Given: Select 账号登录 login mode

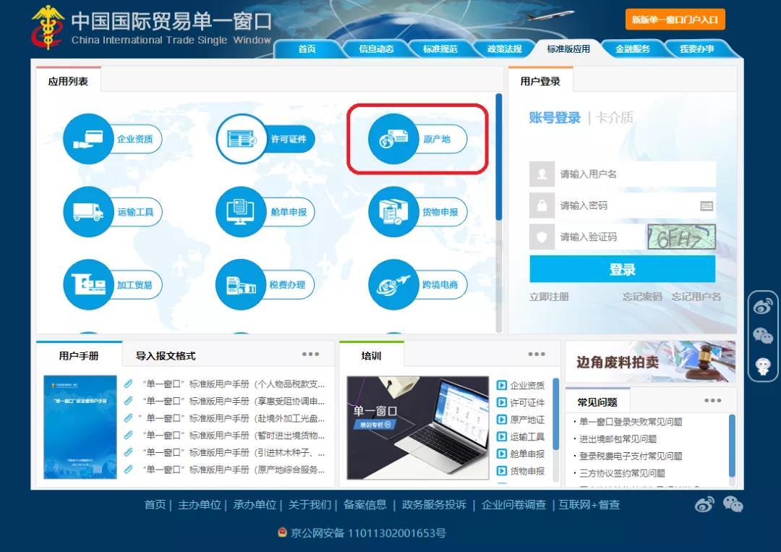Looking at the screenshot, I should pyautogui.click(x=555, y=118).
